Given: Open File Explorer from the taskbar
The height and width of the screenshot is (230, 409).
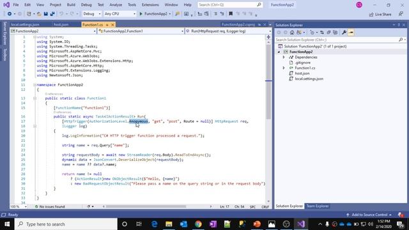Looking at the screenshot, I should [x=169, y=224].
